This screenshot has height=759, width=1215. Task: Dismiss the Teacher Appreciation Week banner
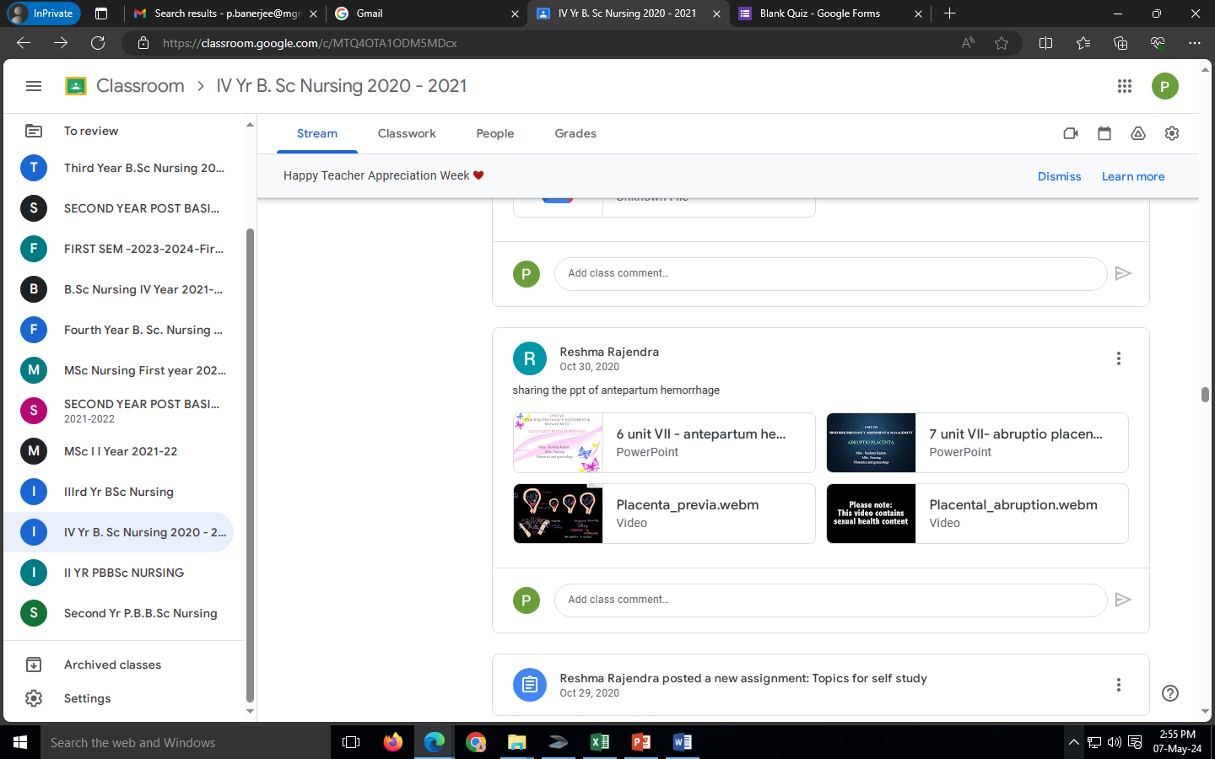coord(1060,176)
